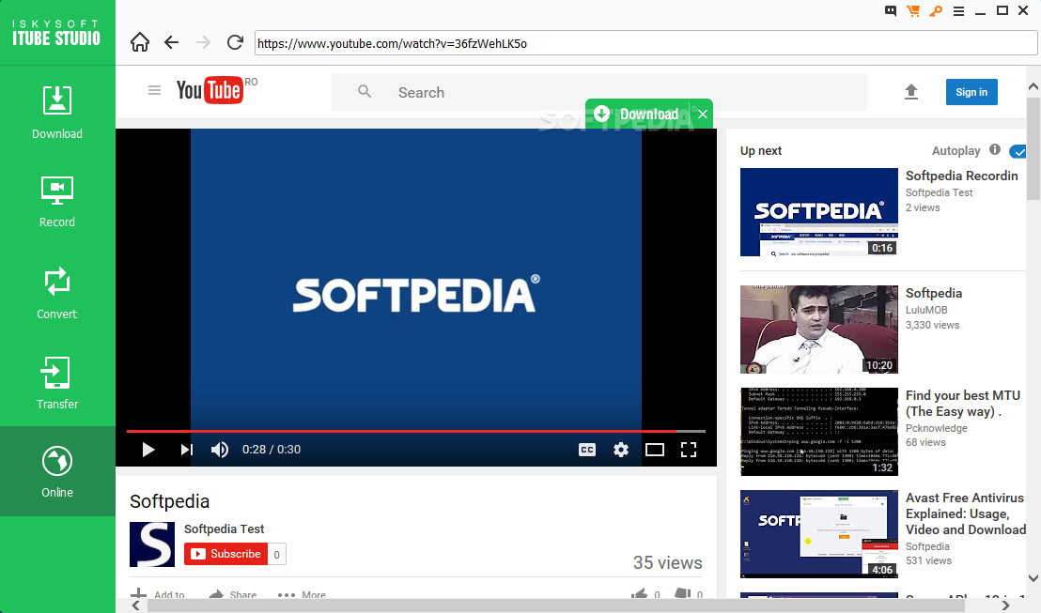Select the Online section in sidebar
The width and height of the screenshot is (1041, 613).
(57, 471)
